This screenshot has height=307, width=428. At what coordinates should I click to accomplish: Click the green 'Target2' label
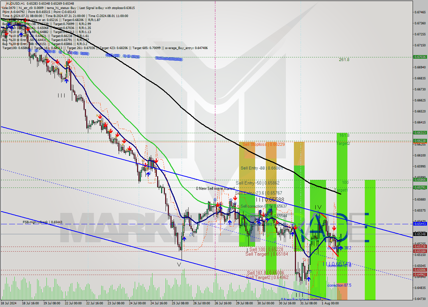343,143
